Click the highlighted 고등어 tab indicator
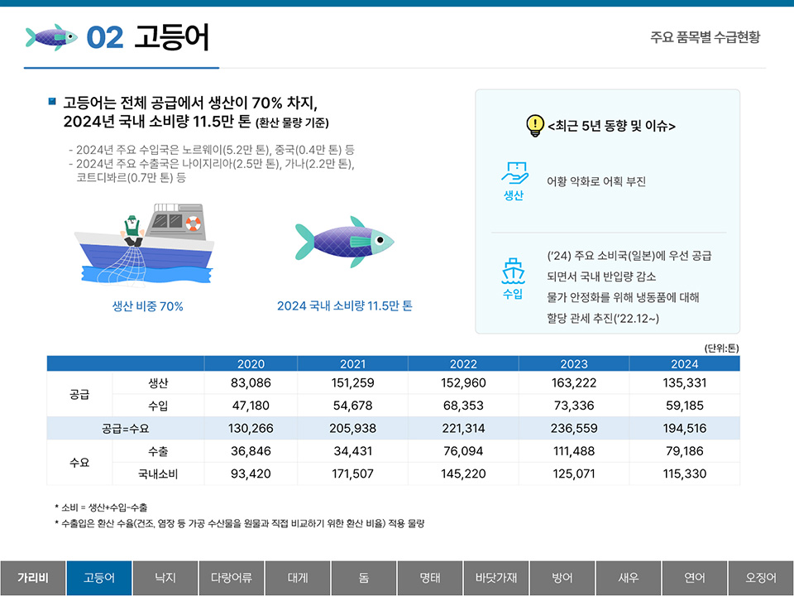Screen dimensions: 794x596 point(98,579)
